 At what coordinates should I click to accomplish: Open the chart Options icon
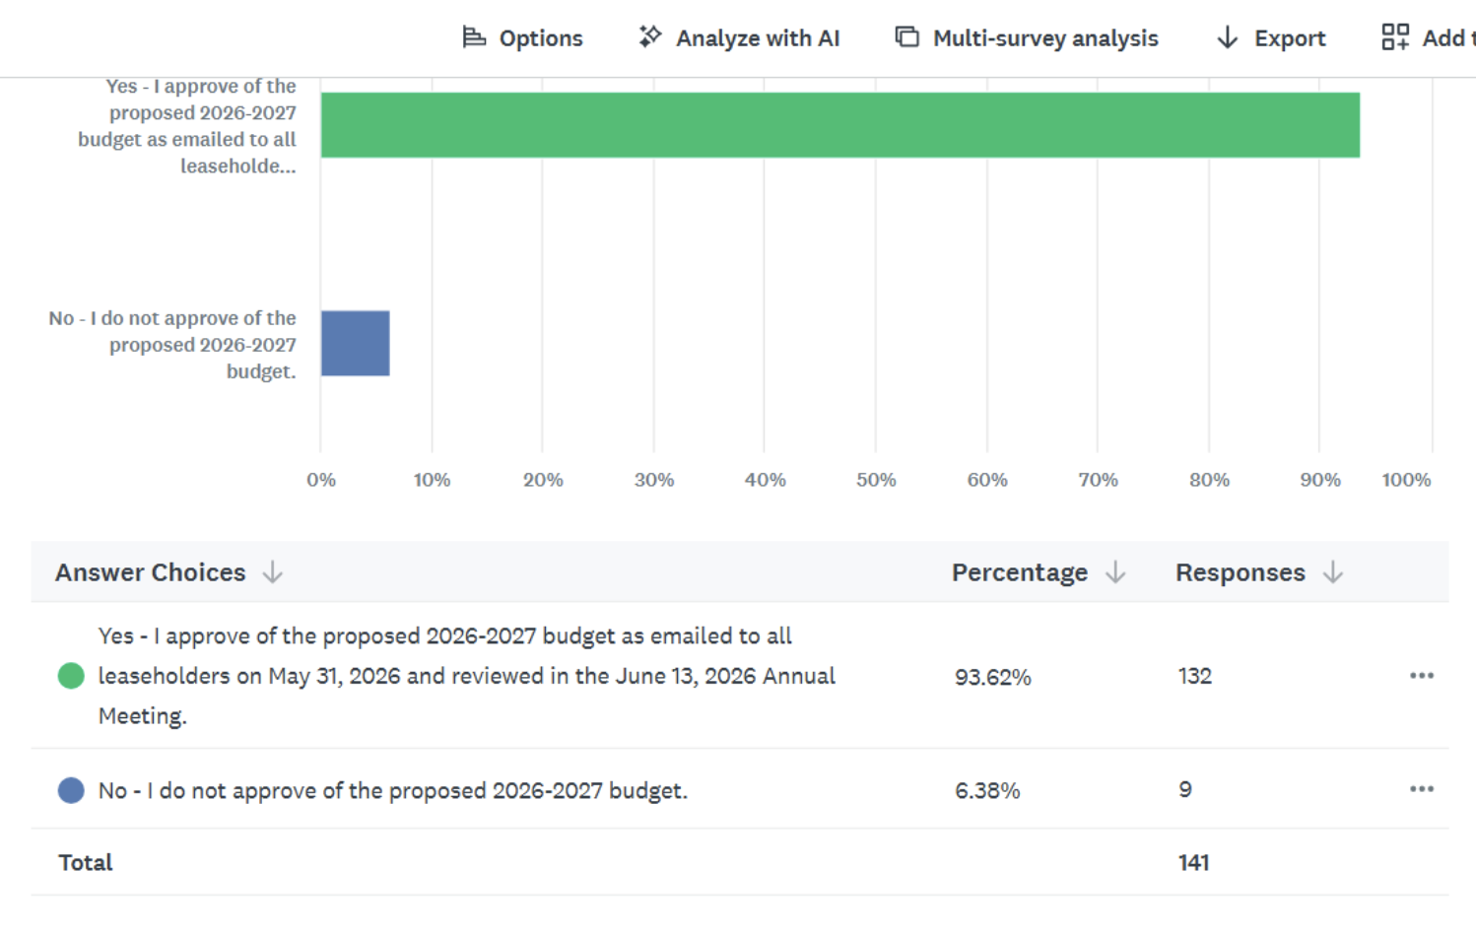point(474,37)
